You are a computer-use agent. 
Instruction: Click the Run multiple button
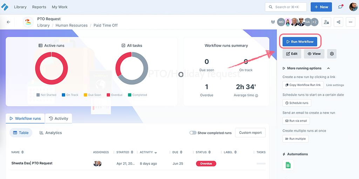295,138
